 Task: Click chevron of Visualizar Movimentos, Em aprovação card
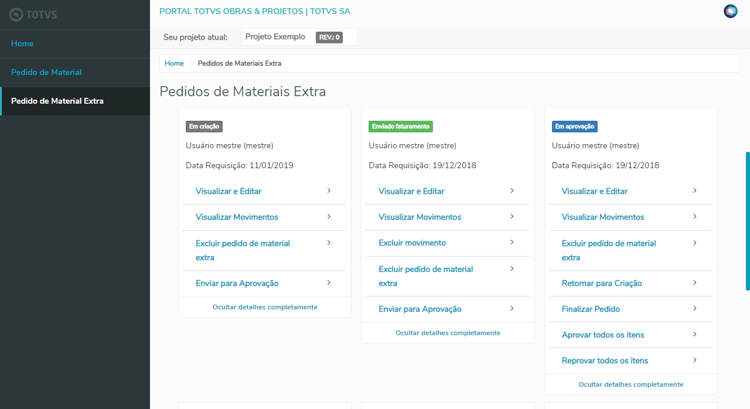(x=695, y=217)
